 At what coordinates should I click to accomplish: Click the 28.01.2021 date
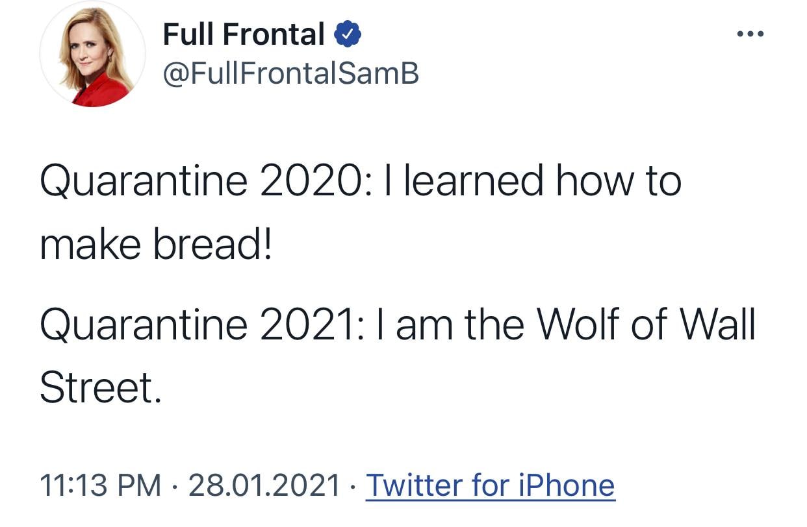point(264,485)
